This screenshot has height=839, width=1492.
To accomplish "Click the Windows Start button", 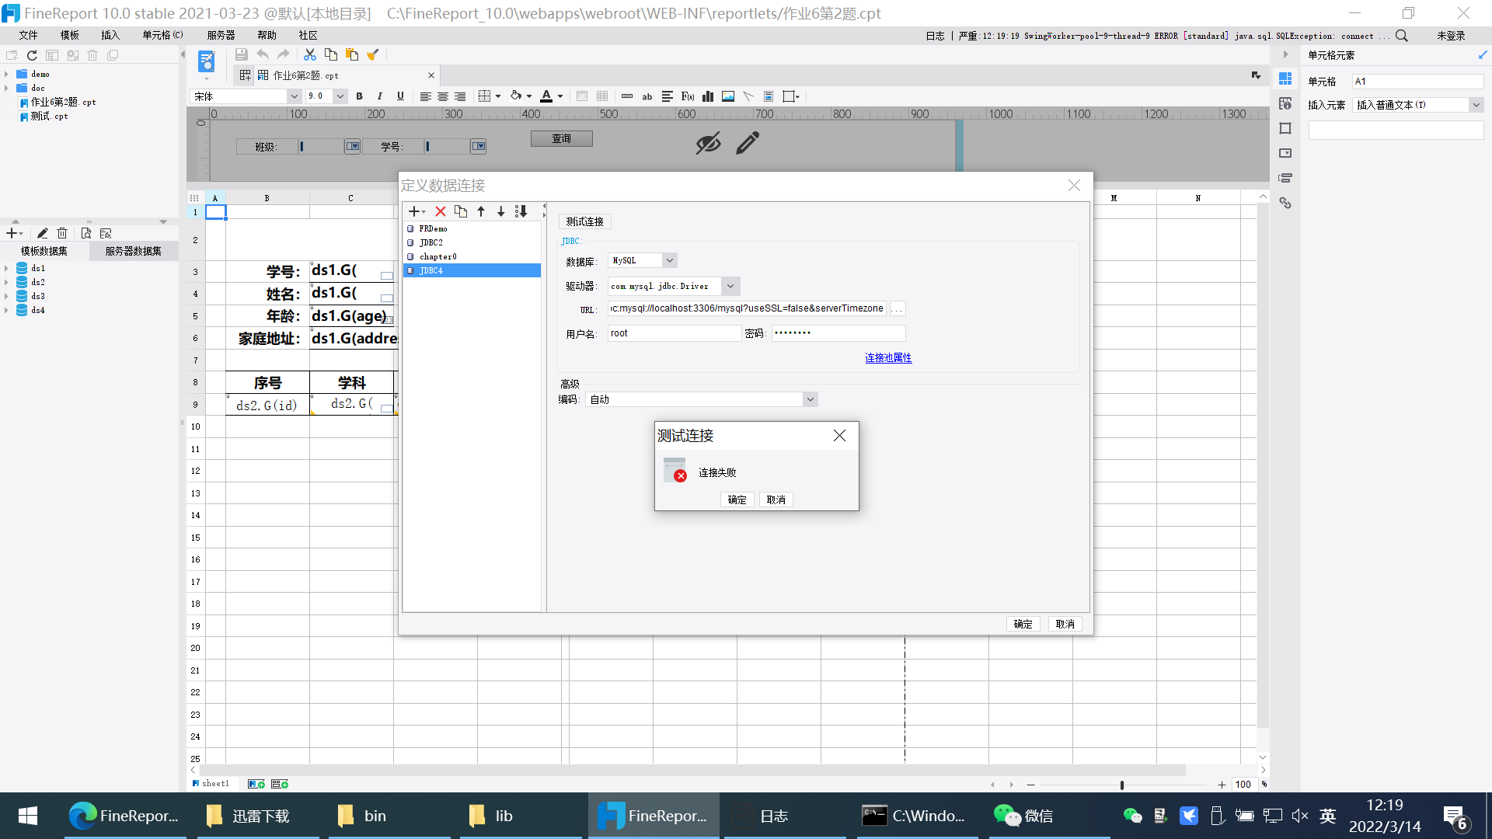I will (28, 816).
